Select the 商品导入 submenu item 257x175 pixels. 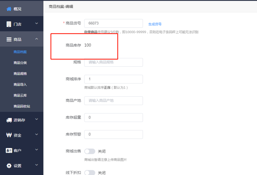click(20, 85)
